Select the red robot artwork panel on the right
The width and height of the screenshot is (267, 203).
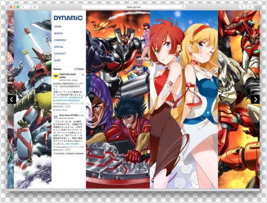(x=239, y=99)
